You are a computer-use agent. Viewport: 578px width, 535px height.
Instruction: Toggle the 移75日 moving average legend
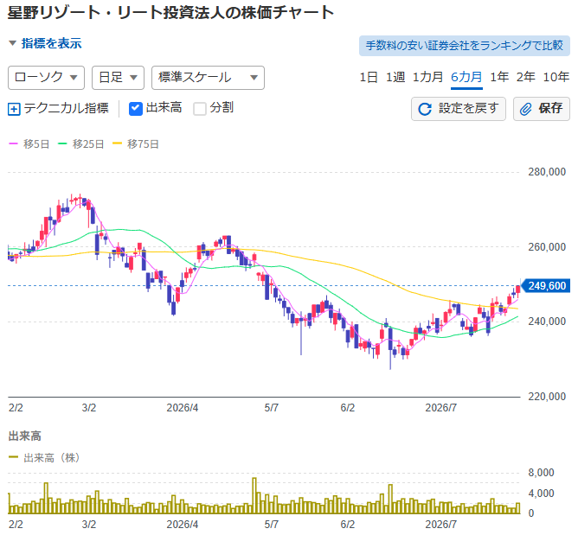pos(136,144)
